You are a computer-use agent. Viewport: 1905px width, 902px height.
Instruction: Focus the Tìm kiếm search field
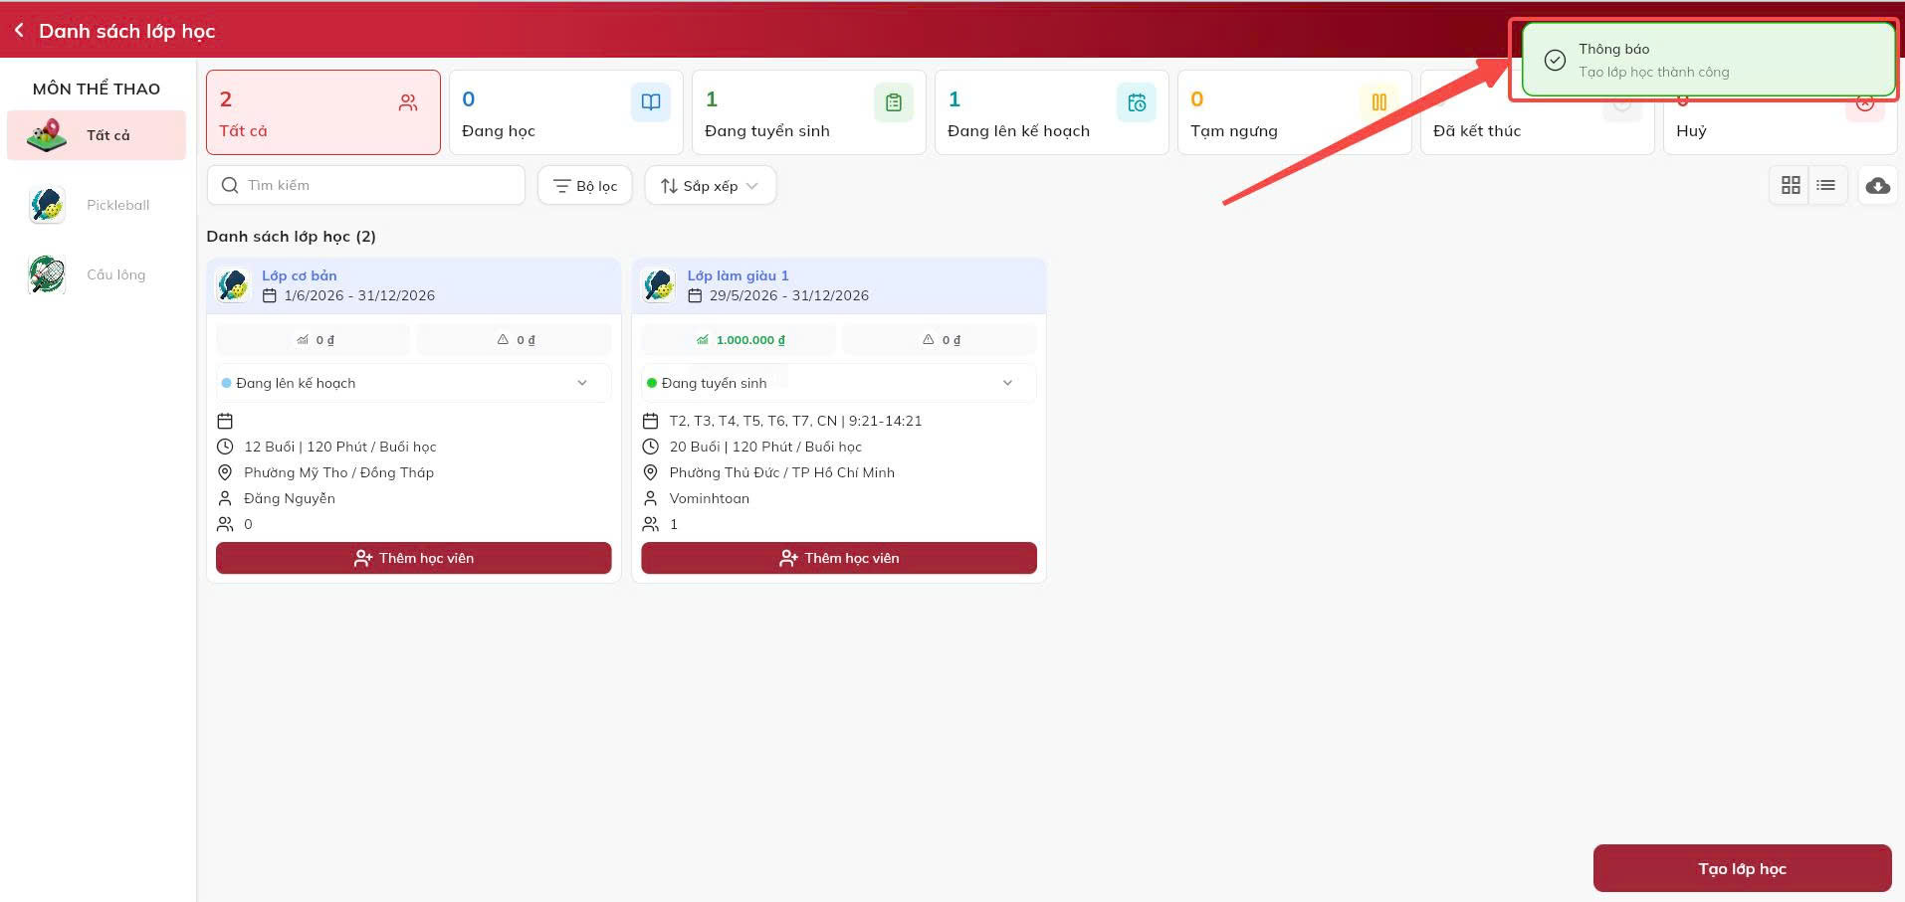tap(366, 185)
